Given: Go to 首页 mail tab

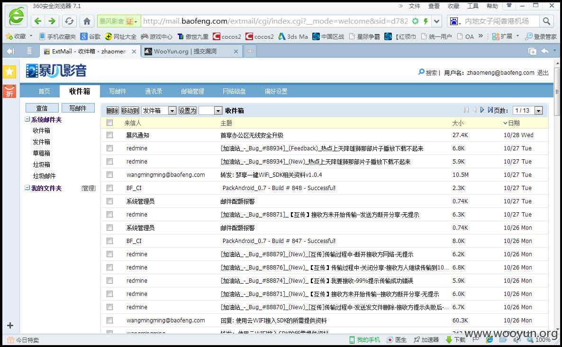Looking at the screenshot, I should pyautogui.click(x=44, y=91).
